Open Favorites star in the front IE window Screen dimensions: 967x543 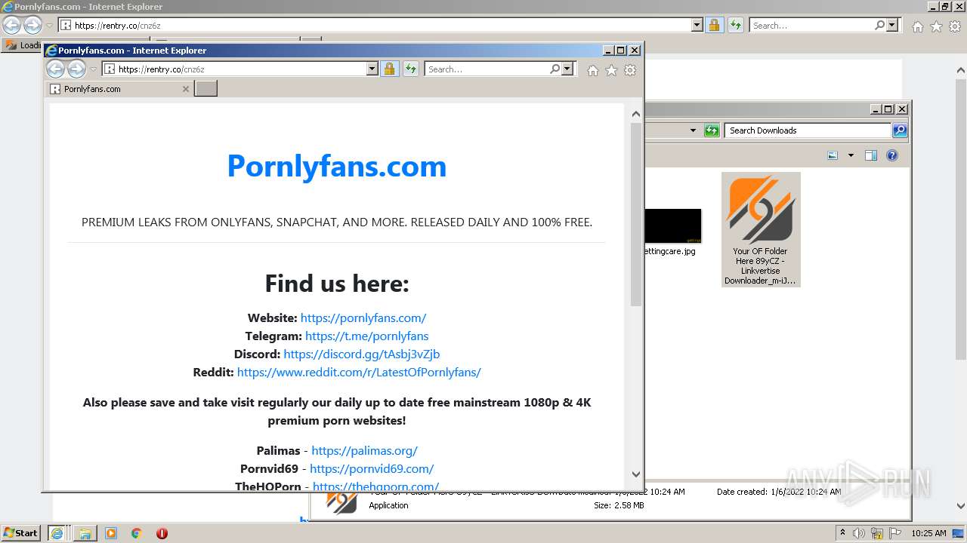click(x=611, y=70)
